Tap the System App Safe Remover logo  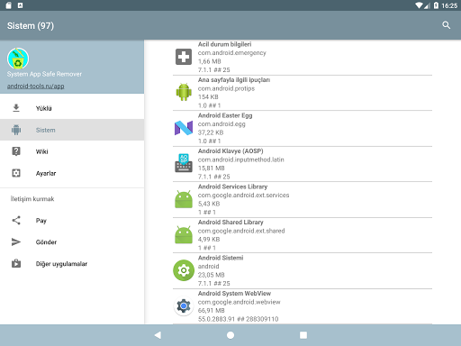click(18, 59)
